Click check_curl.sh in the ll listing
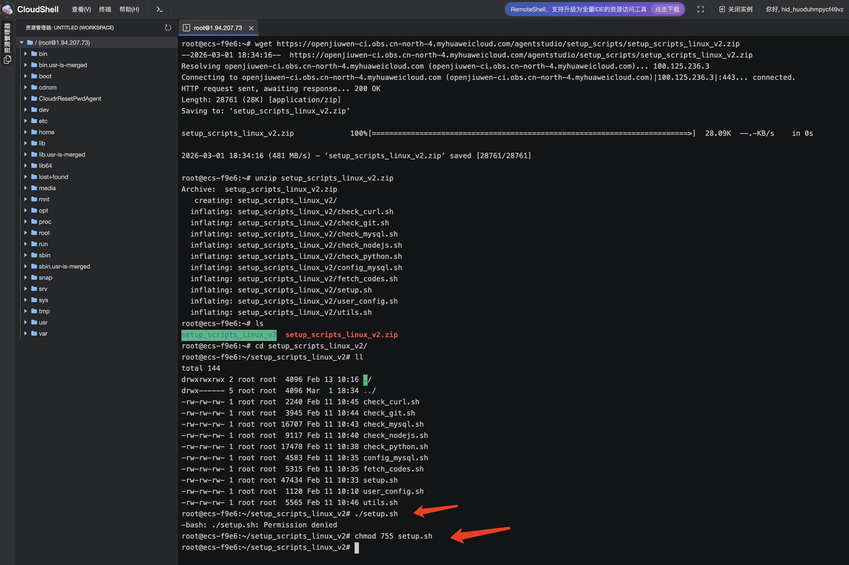Screen dimensions: 849x565 coord(391,402)
